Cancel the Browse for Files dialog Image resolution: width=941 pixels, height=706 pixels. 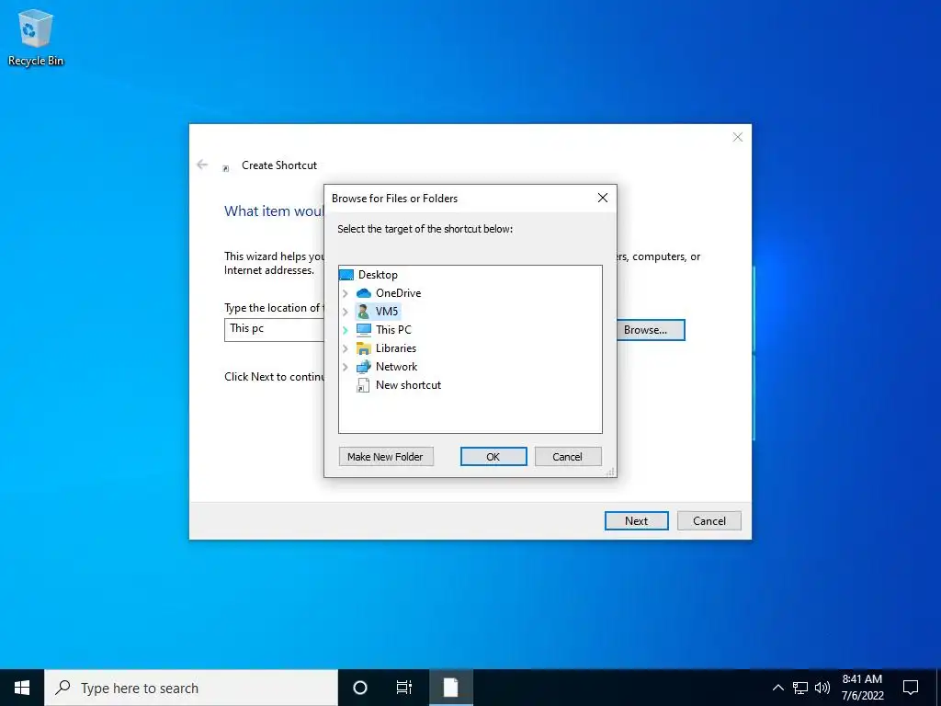coord(567,457)
